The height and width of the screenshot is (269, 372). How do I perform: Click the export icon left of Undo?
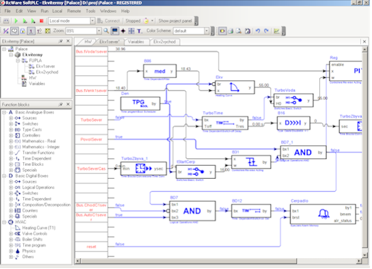(x=248, y=31)
